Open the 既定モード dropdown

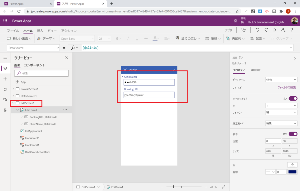point(281,123)
